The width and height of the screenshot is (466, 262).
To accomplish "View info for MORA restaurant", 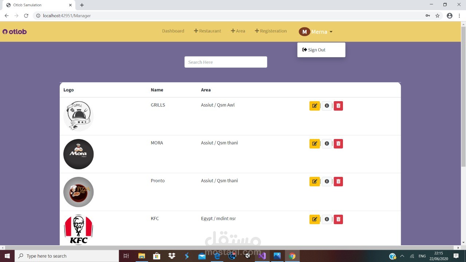I will click(327, 144).
